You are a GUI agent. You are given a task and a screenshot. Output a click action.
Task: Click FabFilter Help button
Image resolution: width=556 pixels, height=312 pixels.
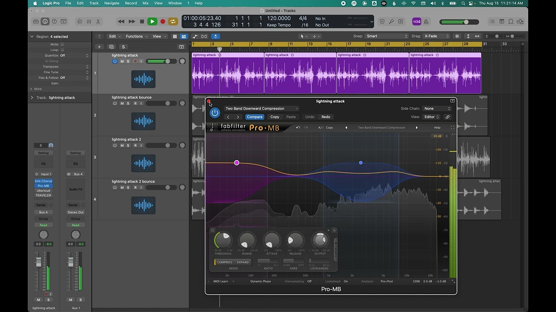click(437, 128)
